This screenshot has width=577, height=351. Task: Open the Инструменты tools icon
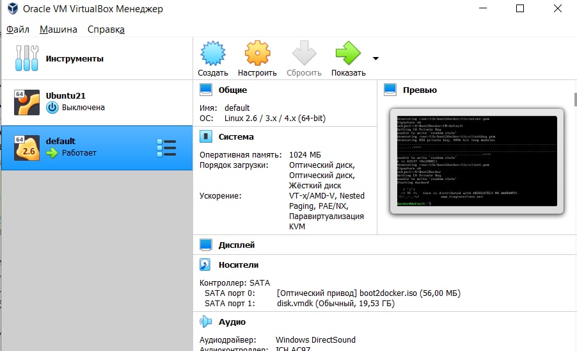click(x=26, y=58)
